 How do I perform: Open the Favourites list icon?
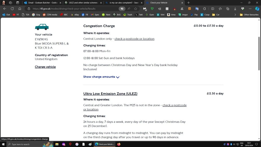point(220,9)
